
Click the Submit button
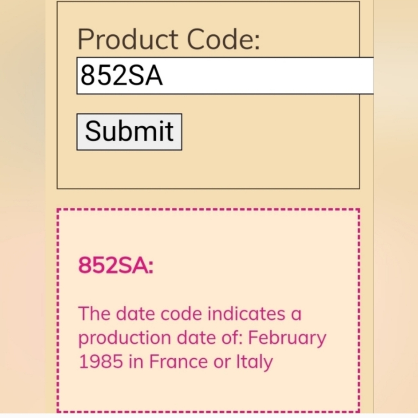129,132
